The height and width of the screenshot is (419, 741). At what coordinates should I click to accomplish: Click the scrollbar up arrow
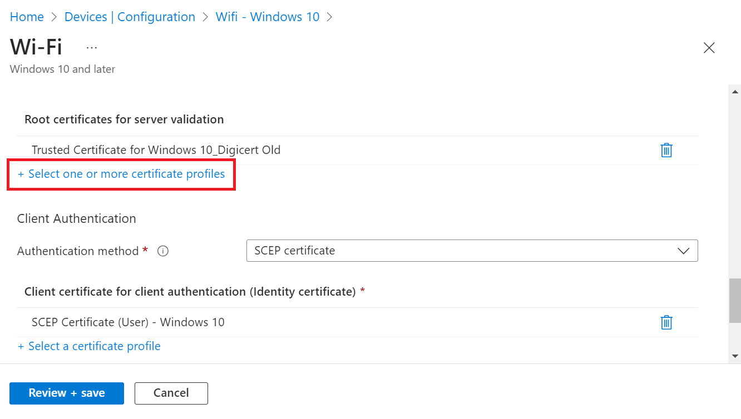point(735,92)
